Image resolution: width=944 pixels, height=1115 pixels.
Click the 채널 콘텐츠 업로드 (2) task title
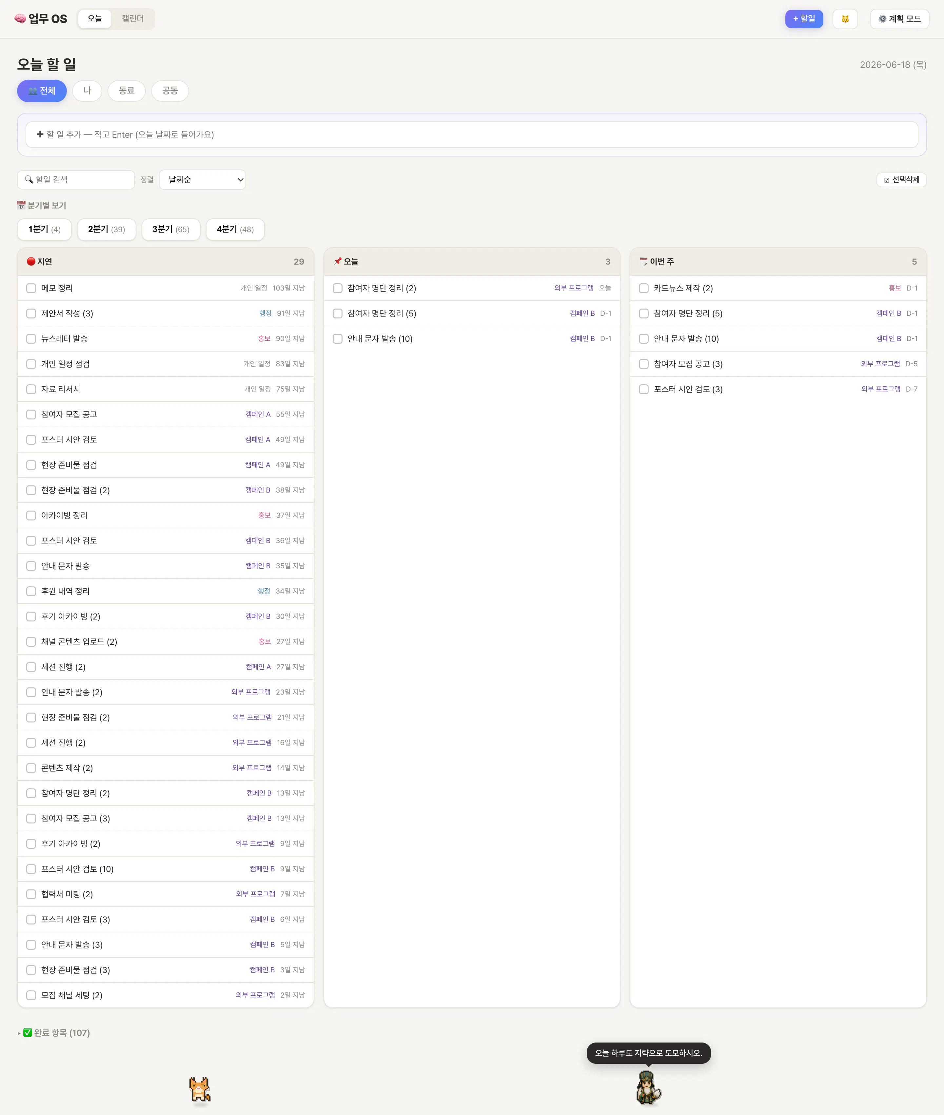(x=79, y=641)
